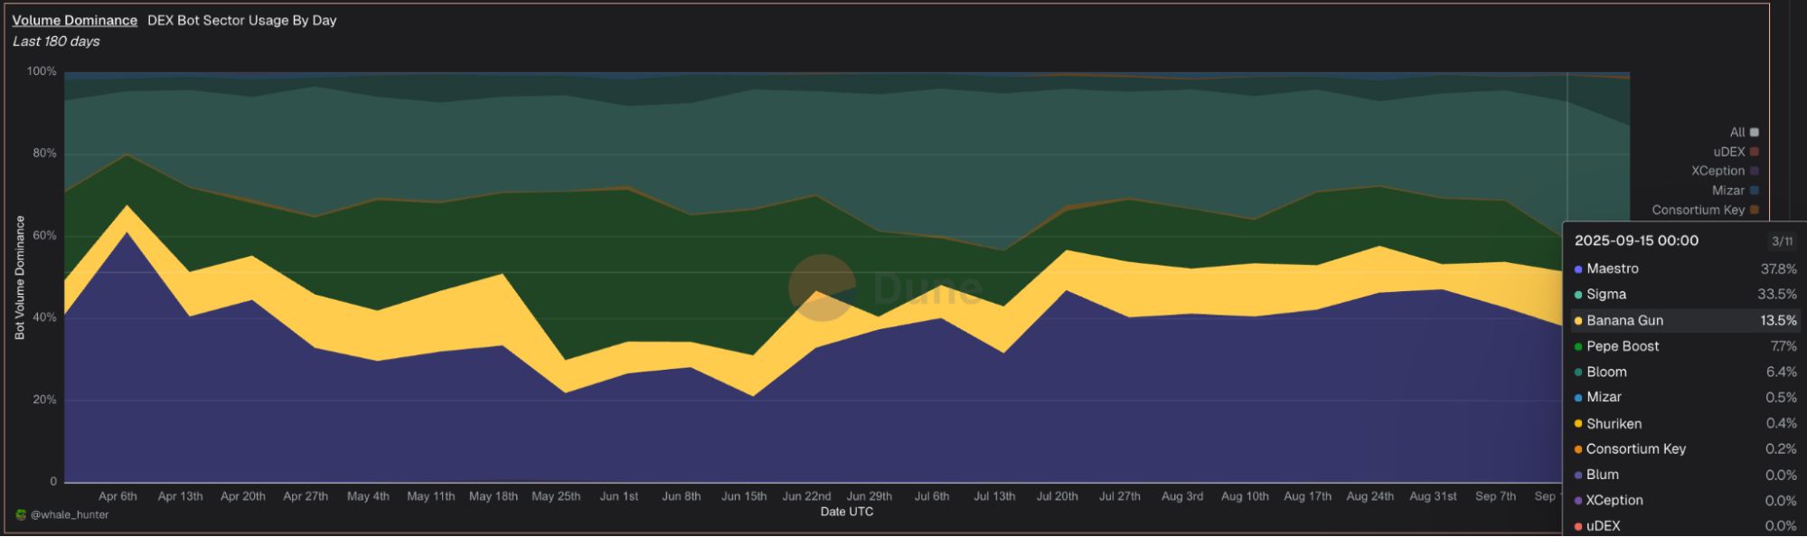Click the Jun 8th x-axis label
The width and height of the screenshot is (1807, 537).
[x=682, y=496]
